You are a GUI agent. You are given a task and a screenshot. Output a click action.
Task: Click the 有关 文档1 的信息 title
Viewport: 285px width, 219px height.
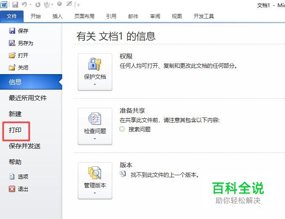[x=116, y=36]
